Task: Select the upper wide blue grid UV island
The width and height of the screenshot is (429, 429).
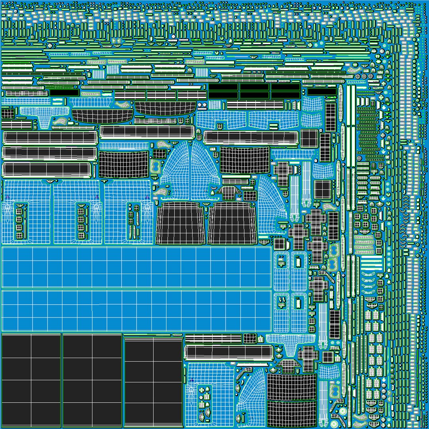Action: (137, 267)
